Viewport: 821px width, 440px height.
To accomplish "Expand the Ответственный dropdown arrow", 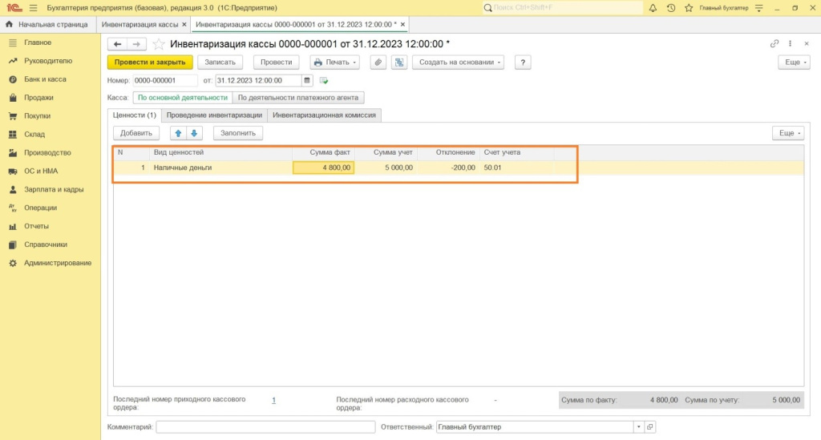I will click(x=639, y=427).
